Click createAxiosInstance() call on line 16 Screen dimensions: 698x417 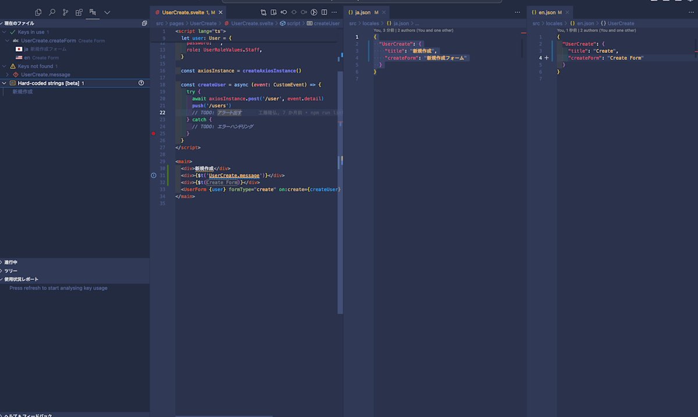coord(272,71)
